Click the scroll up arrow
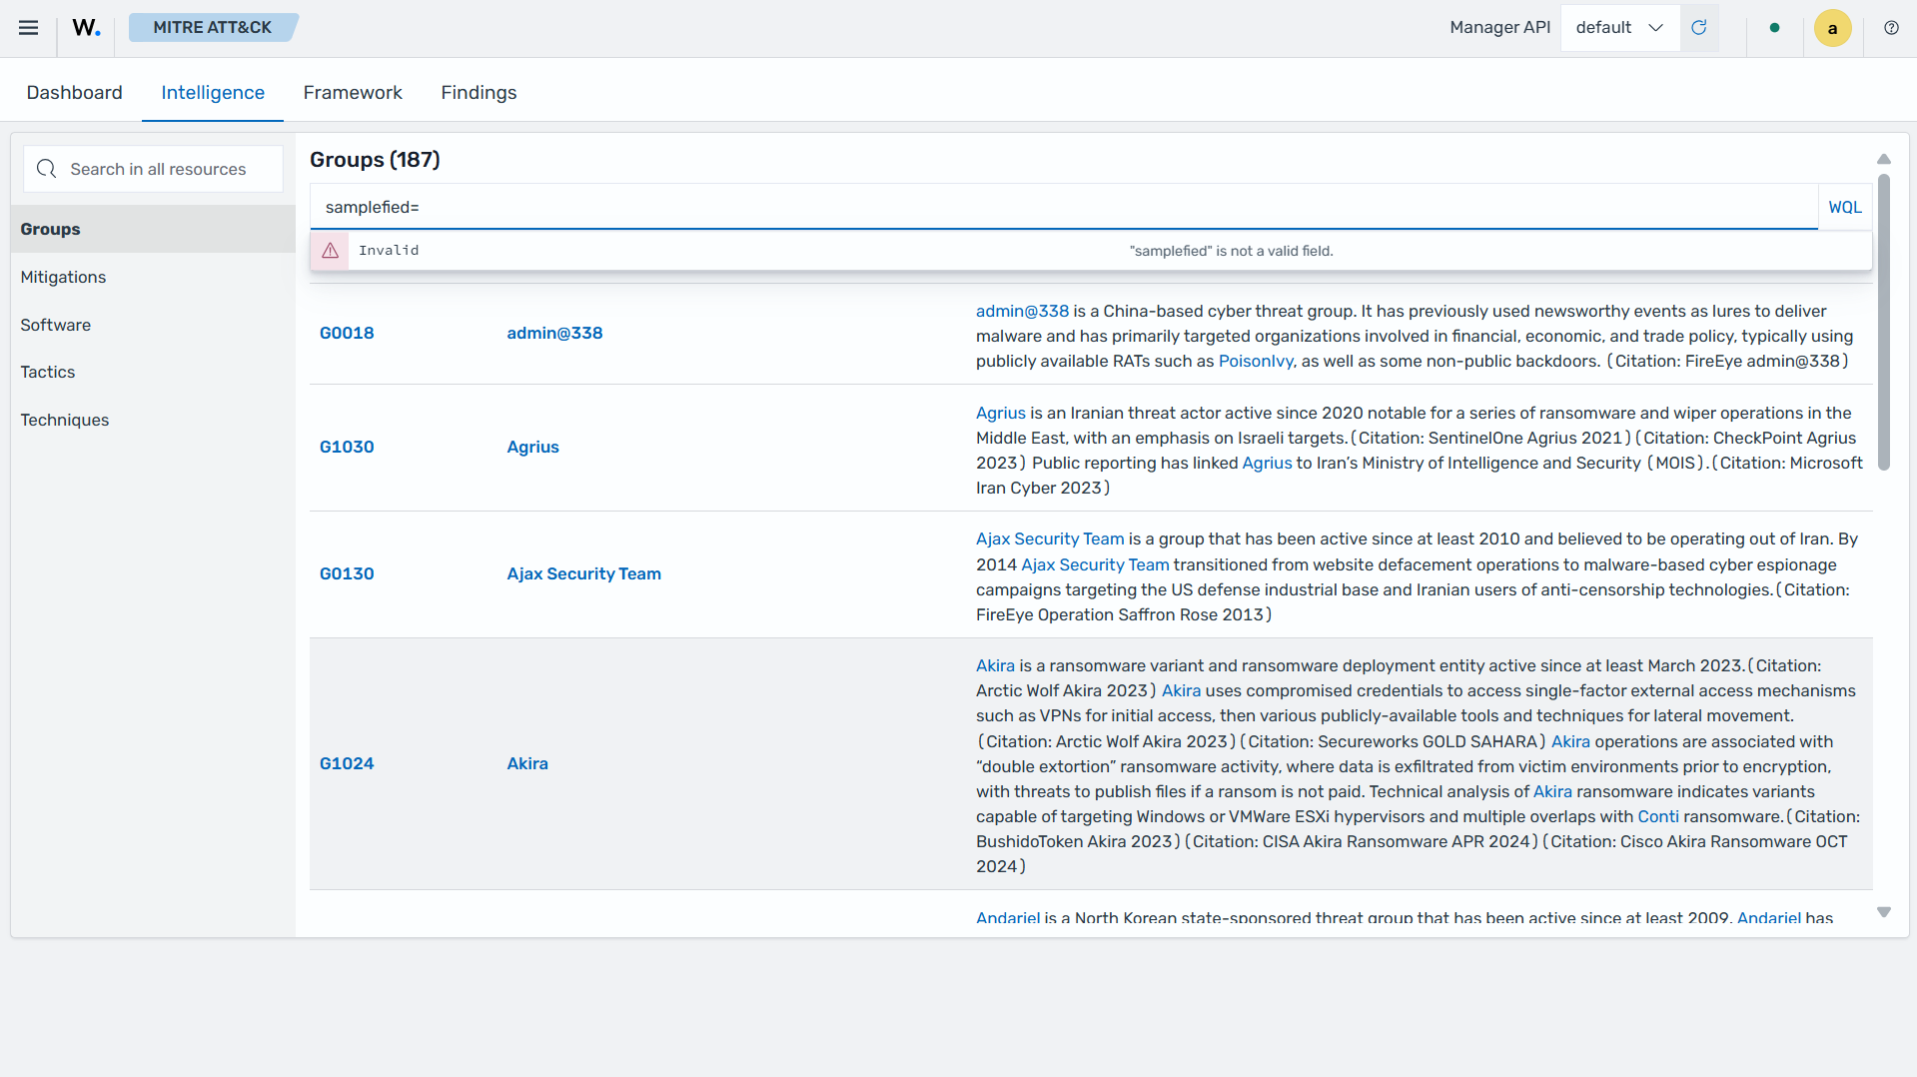Screen dimensions: 1917x1077 click(x=1884, y=159)
